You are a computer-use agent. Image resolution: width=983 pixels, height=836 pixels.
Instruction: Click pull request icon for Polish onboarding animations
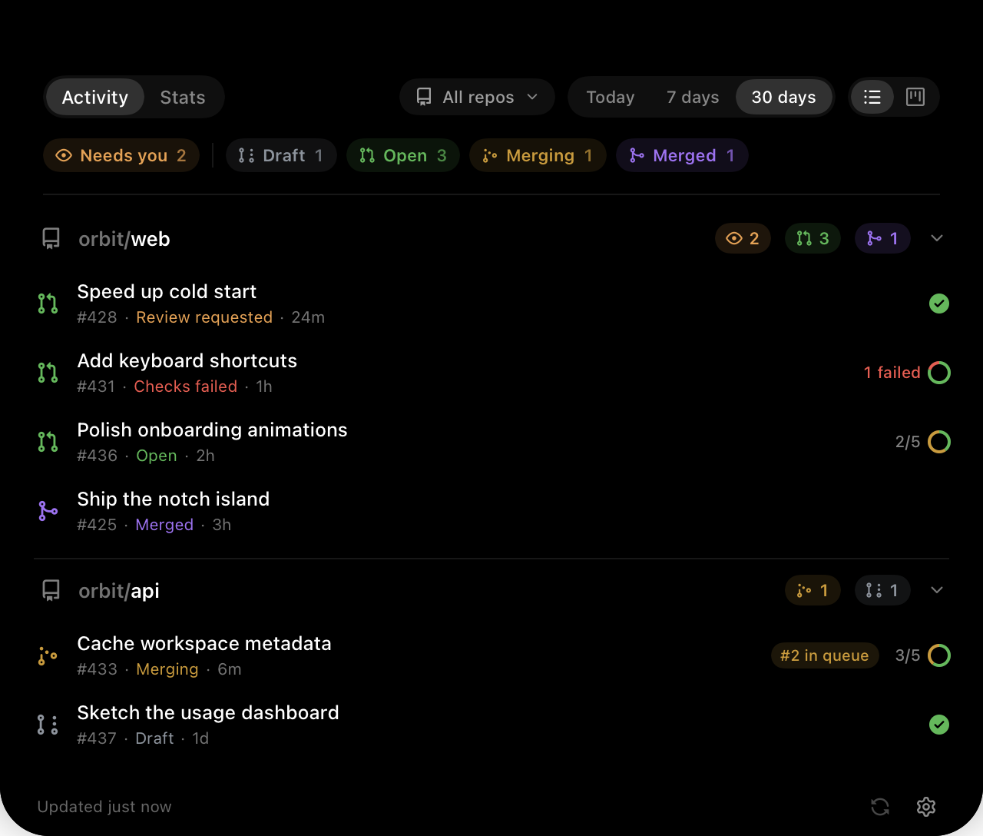(x=48, y=442)
